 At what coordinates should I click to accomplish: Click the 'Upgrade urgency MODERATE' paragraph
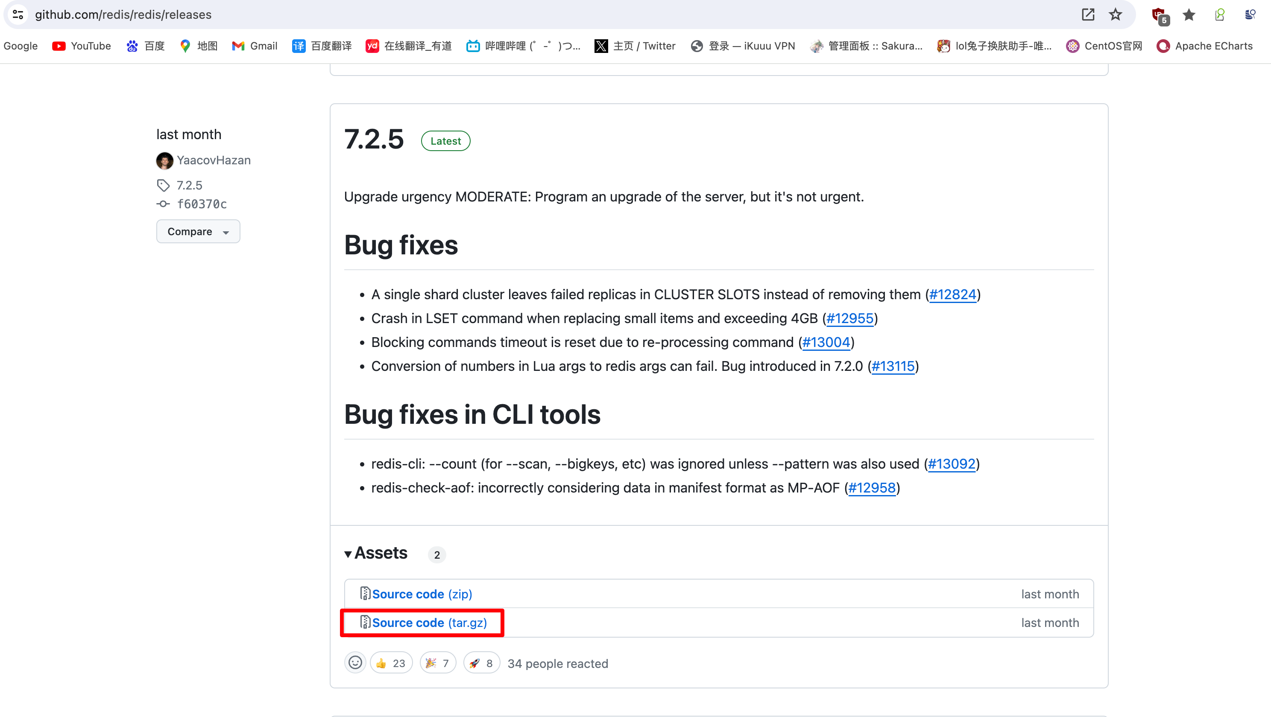point(604,197)
